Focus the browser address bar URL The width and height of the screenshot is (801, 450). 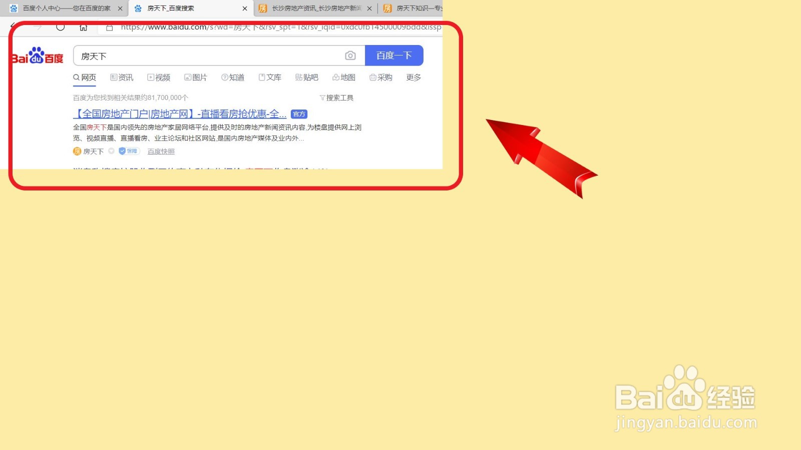tap(281, 27)
